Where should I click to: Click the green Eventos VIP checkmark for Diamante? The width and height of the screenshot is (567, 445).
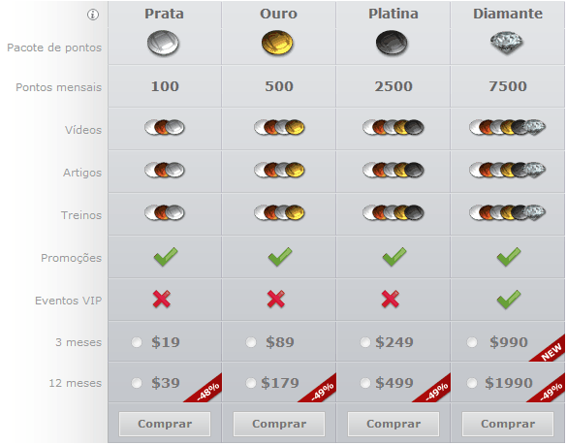tap(509, 300)
